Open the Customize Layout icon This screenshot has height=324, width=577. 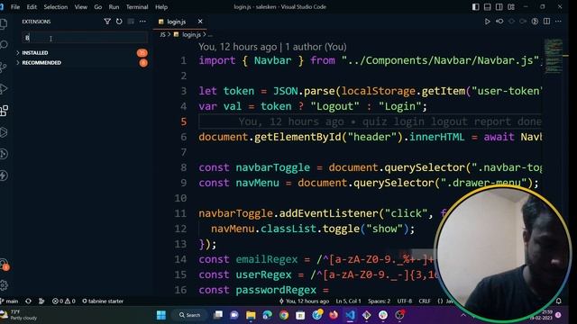coord(511,7)
